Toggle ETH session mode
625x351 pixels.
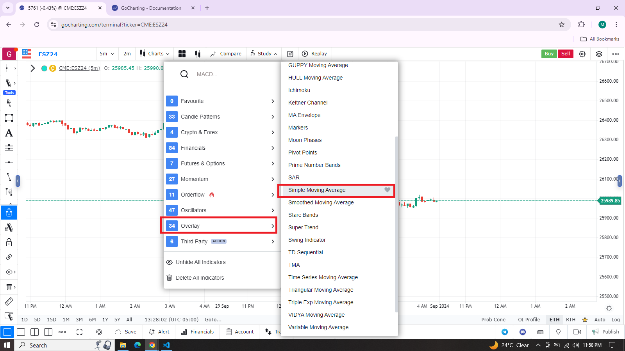[554, 319]
